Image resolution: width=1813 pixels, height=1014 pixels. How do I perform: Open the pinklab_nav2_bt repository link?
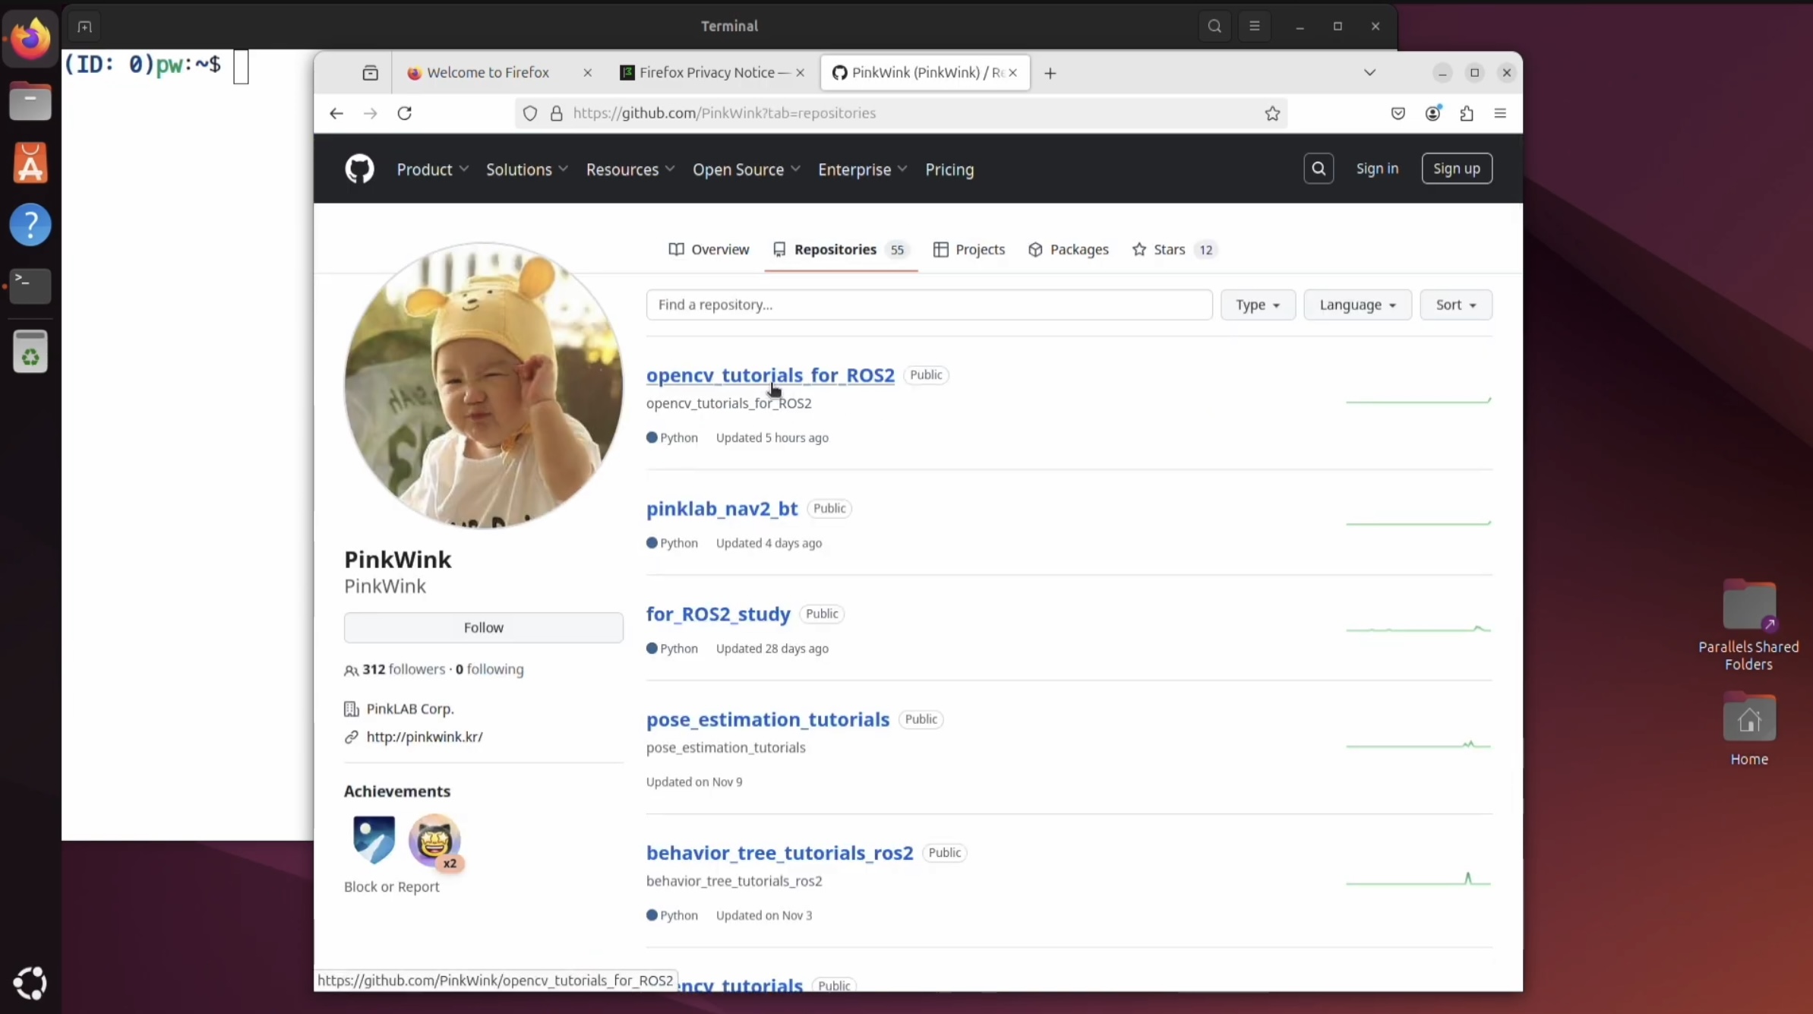tap(722, 508)
